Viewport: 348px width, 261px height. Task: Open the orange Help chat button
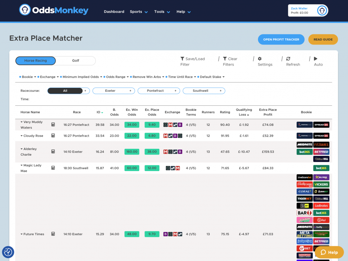[x=329, y=252]
